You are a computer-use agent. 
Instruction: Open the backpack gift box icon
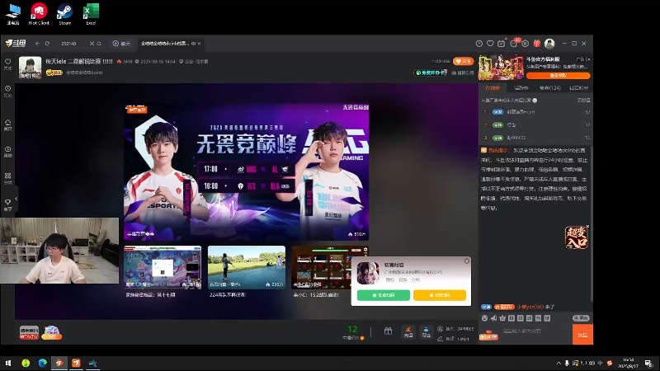coord(388,331)
